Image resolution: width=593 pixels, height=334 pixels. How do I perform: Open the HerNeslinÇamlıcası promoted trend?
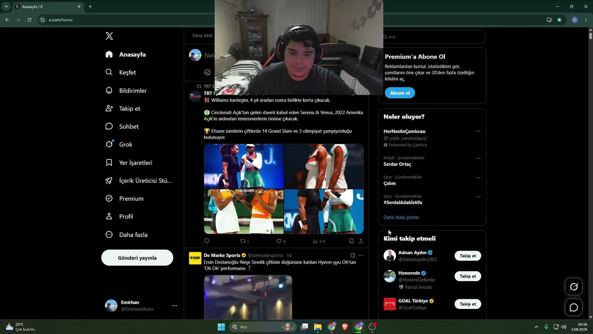click(x=404, y=131)
